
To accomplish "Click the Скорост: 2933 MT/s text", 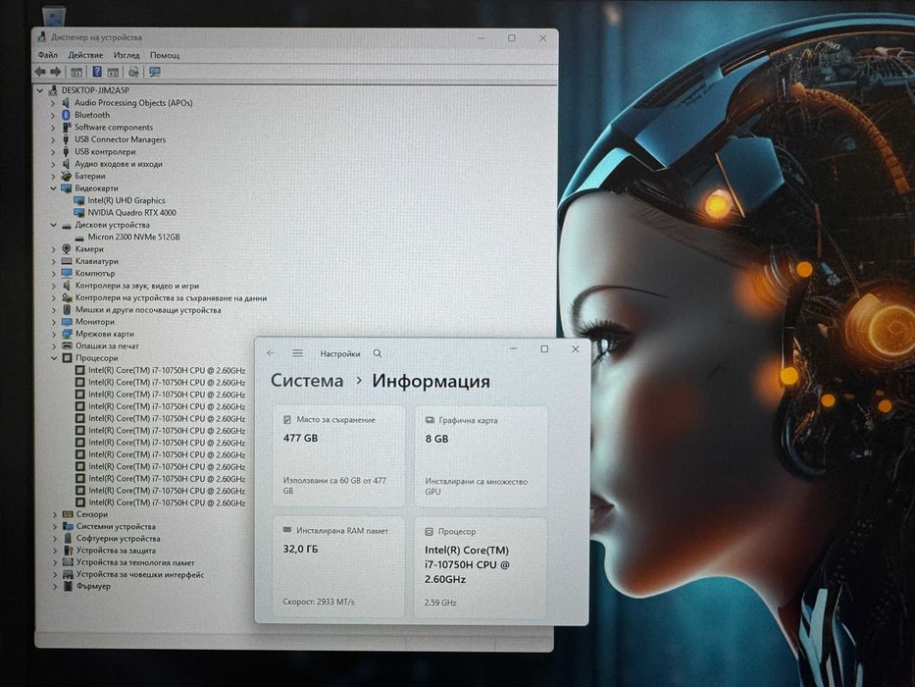I will (x=319, y=601).
